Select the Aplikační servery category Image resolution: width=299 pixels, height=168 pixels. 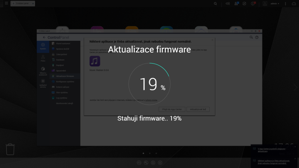[x=43, y=84]
